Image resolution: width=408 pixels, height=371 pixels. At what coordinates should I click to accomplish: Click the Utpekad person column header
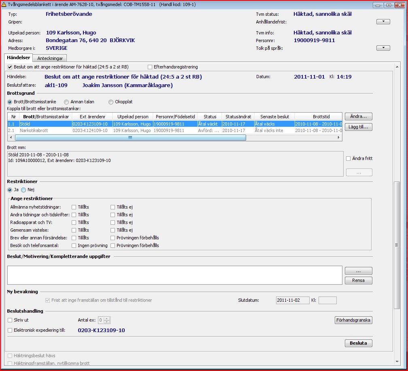coord(133,117)
